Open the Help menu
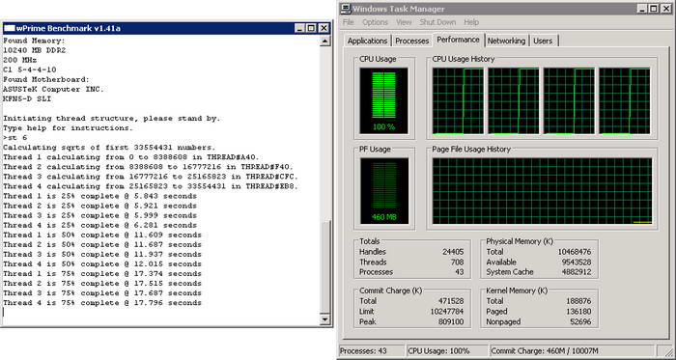Image resolution: width=676 pixels, height=360 pixels. tap(471, 22)
